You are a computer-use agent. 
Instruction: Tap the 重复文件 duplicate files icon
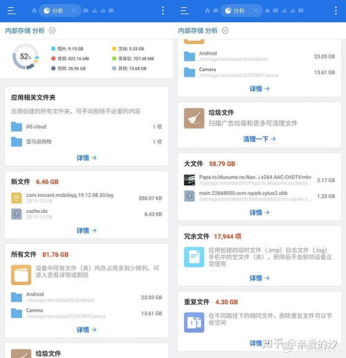[x=194, y=322]
